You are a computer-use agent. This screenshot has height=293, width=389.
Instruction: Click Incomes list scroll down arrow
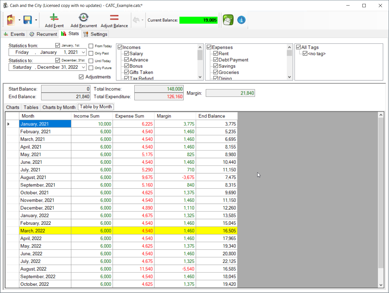click(x=200, y=77)
